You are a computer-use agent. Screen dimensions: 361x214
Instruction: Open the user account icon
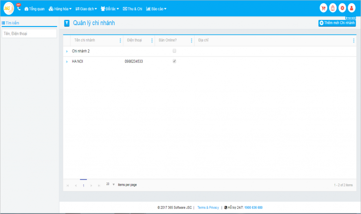click(351, 8)
